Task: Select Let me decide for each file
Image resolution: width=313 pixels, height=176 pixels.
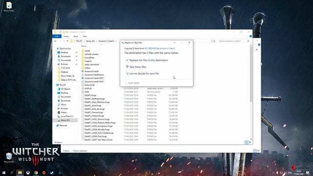Action: click(142, 73)
